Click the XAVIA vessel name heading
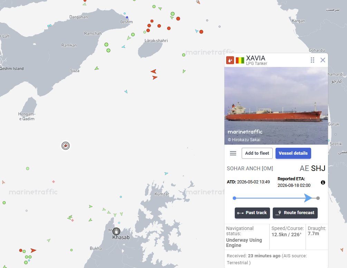The width and height of the screenshot is (347, 268). click(x=256, y=58)
